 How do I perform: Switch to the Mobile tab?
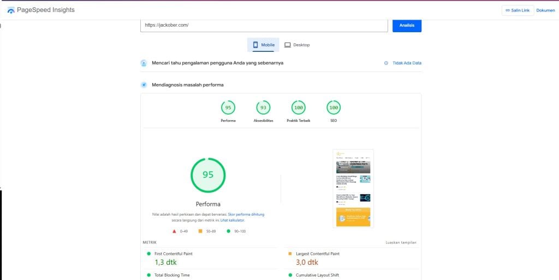[x=263, y=45]
